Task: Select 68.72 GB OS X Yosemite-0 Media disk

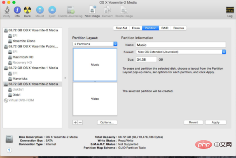Action: (32, 30)
